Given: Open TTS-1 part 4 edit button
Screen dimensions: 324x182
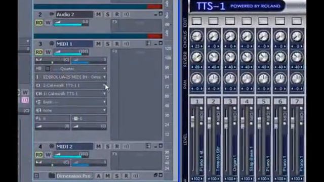Looking at the screenshot, I should 247,21.
